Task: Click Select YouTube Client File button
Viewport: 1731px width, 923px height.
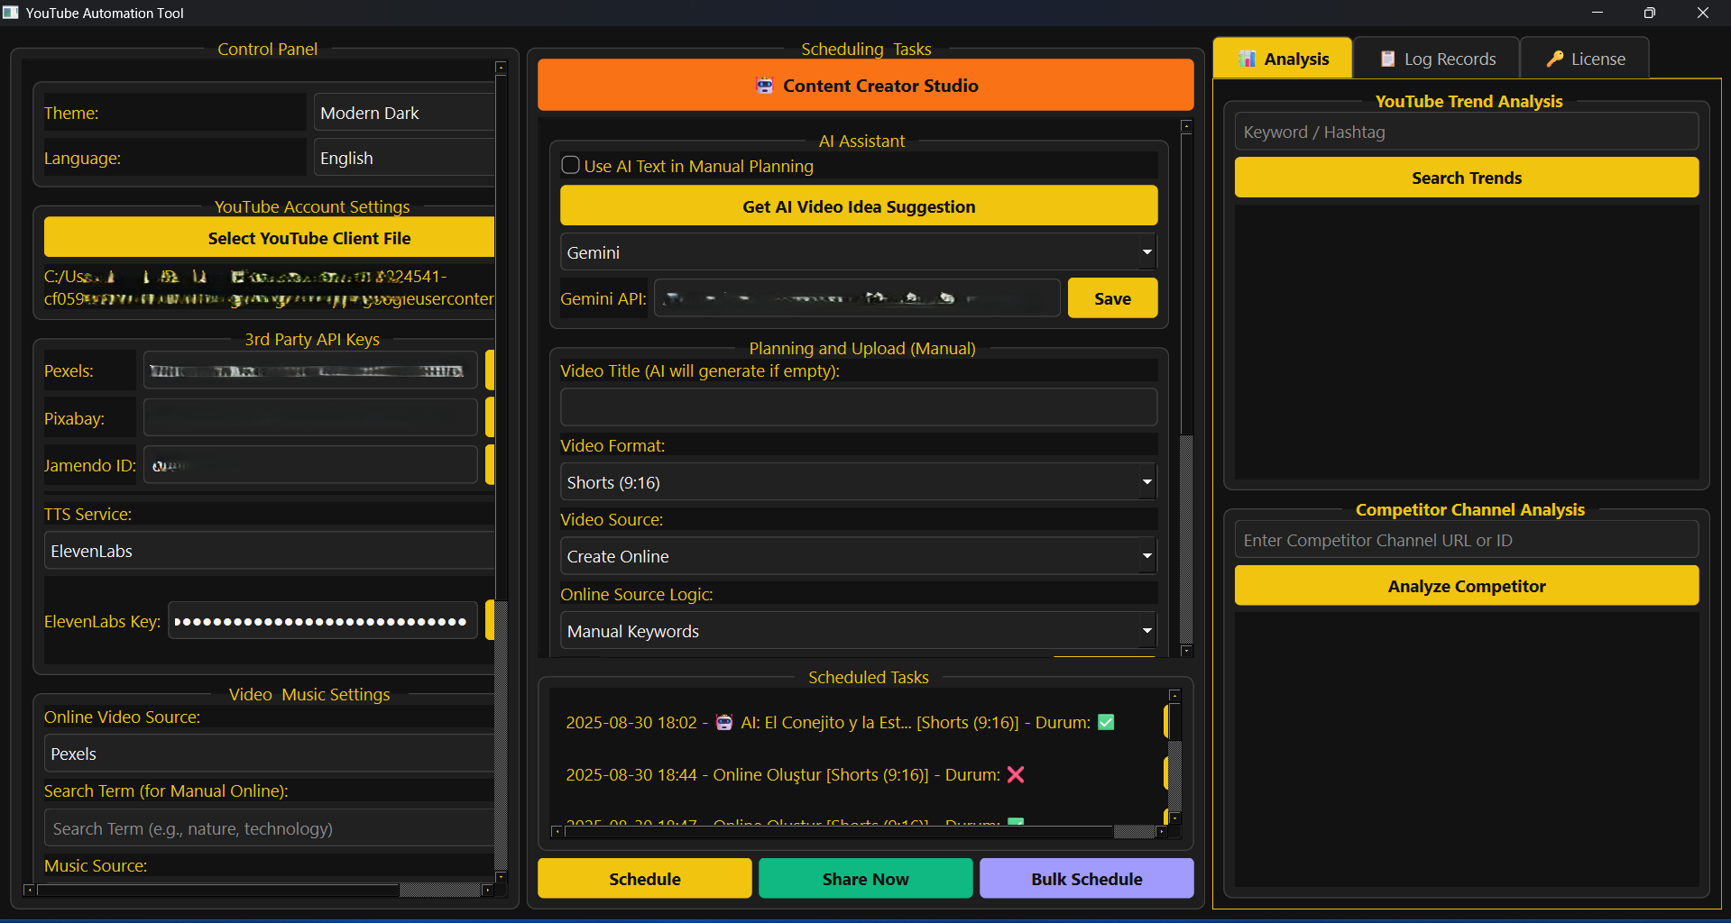Action: pos(269,238)
